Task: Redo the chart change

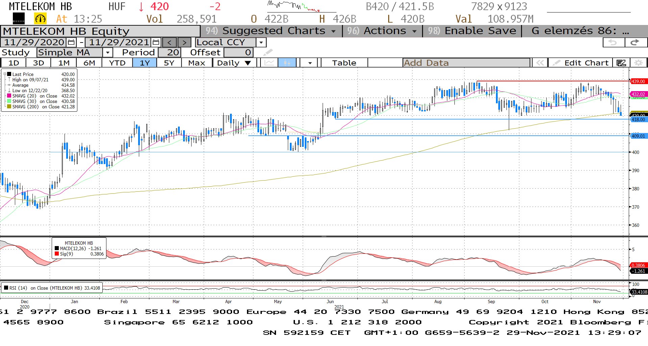Action: 635,43
